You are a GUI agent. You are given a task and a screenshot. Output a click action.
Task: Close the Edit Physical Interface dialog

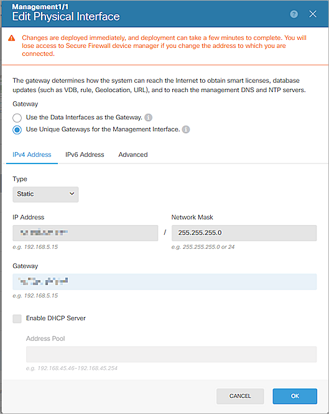[313, 14]
